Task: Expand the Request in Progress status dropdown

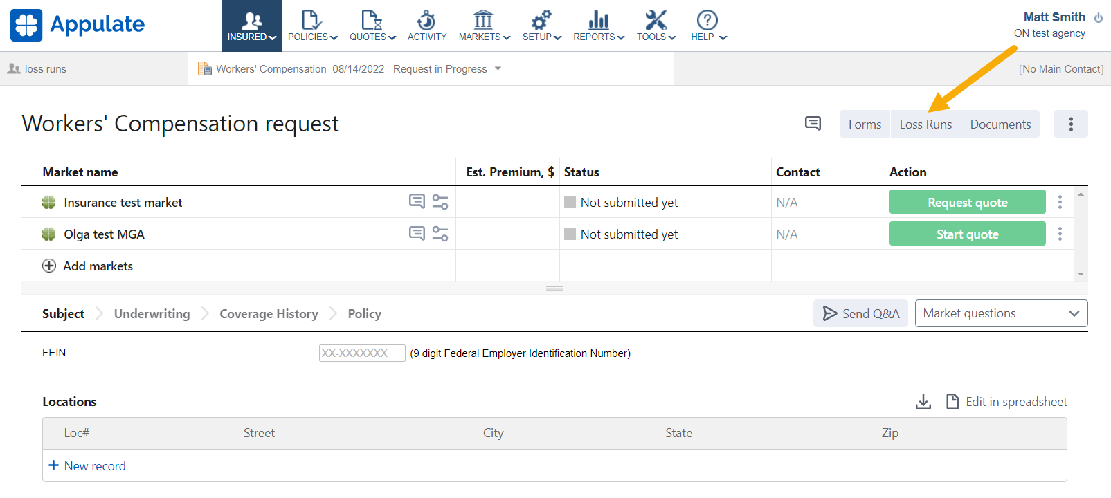Action: pyautogui.click(x=498, y=69)
